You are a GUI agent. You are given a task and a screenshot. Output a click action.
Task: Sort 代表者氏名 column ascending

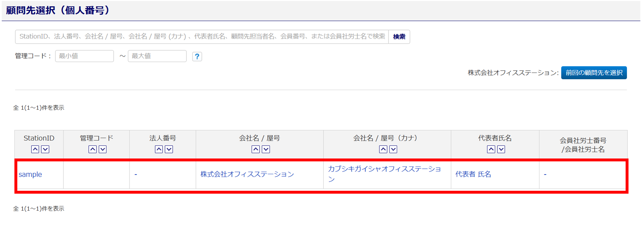tap(491, 149)
